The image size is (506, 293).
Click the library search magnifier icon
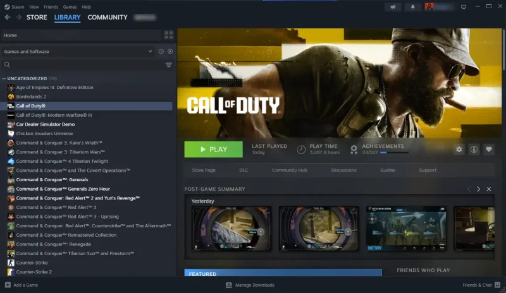[7, 65]
